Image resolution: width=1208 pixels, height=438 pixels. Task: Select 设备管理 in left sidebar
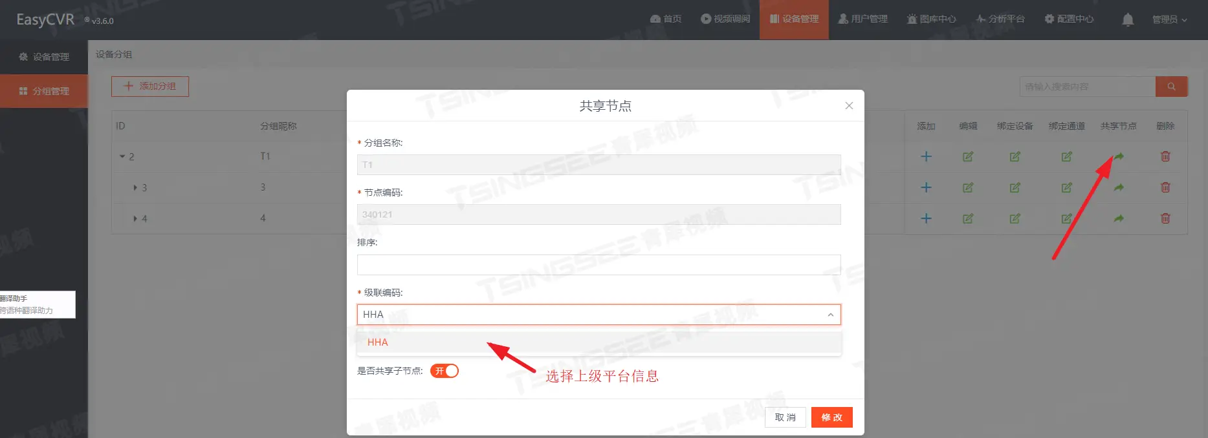click(44, 57)
